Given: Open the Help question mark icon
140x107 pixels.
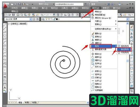Looking at the screenshot, I should pyautogui.click(x=120, y=4).
